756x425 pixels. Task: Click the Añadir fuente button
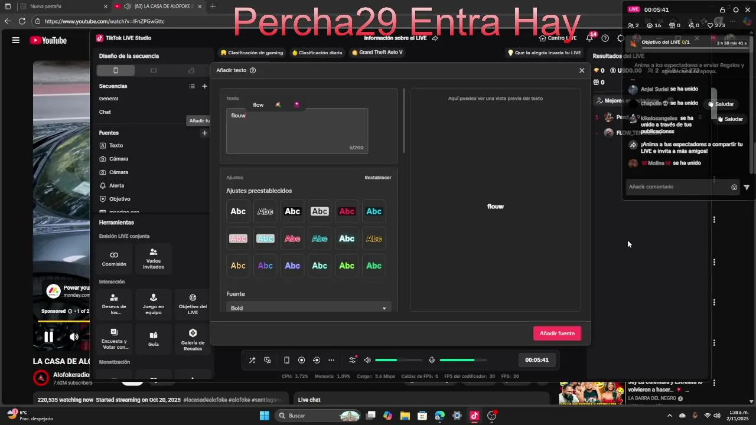(557, 334)
